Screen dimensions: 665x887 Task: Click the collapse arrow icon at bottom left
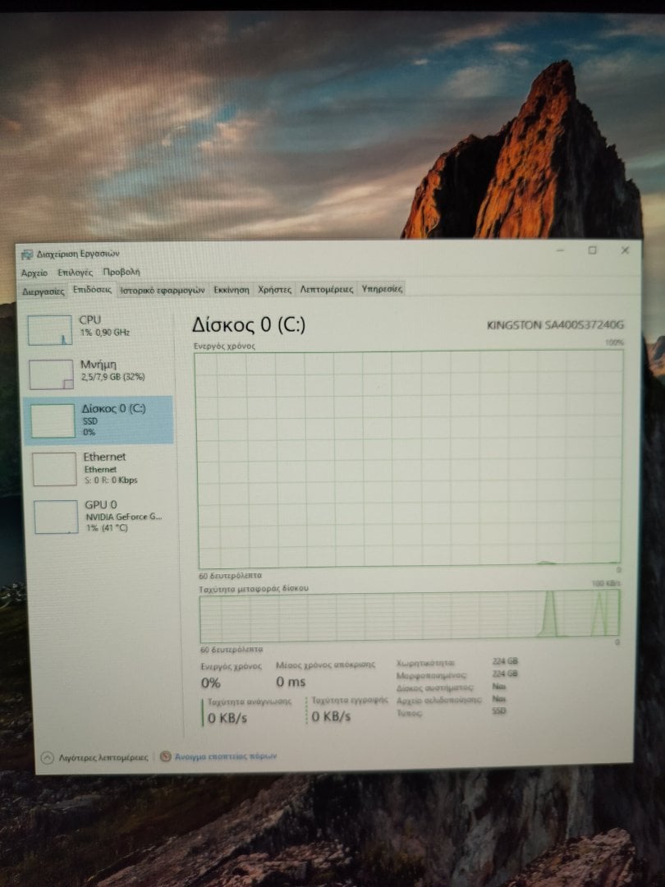48,757
